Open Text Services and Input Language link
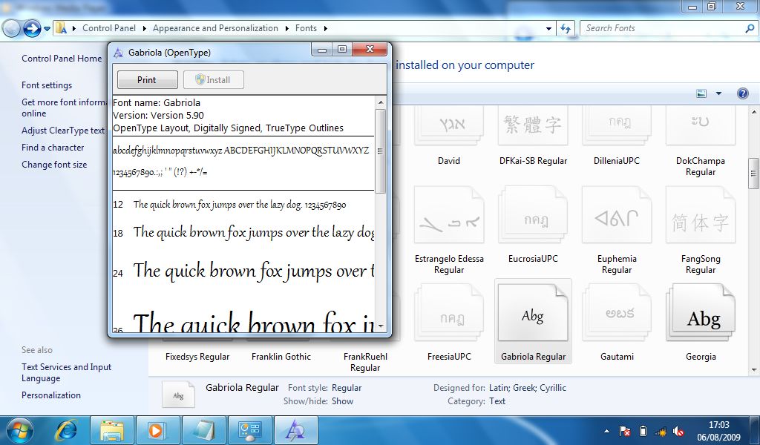Screen dimensions: 760x445 (66, 372)
